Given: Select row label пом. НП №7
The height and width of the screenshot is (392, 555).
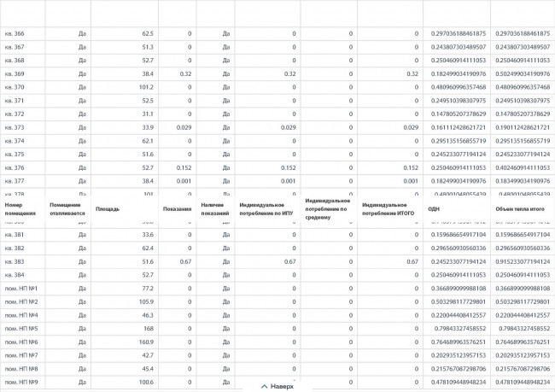Looking at the screenshot, I should click(21, 355).
